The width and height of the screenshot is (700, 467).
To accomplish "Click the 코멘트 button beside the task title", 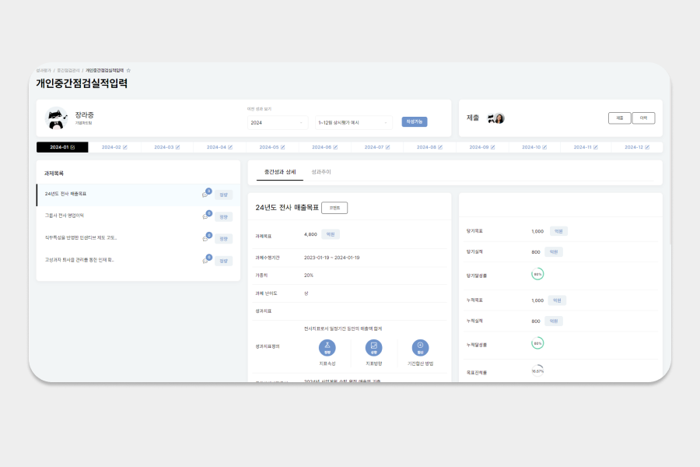I will tap(334, 208).
